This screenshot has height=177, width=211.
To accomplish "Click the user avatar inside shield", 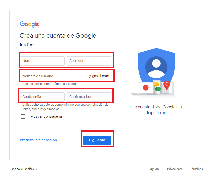I will [x=156, y=67].
